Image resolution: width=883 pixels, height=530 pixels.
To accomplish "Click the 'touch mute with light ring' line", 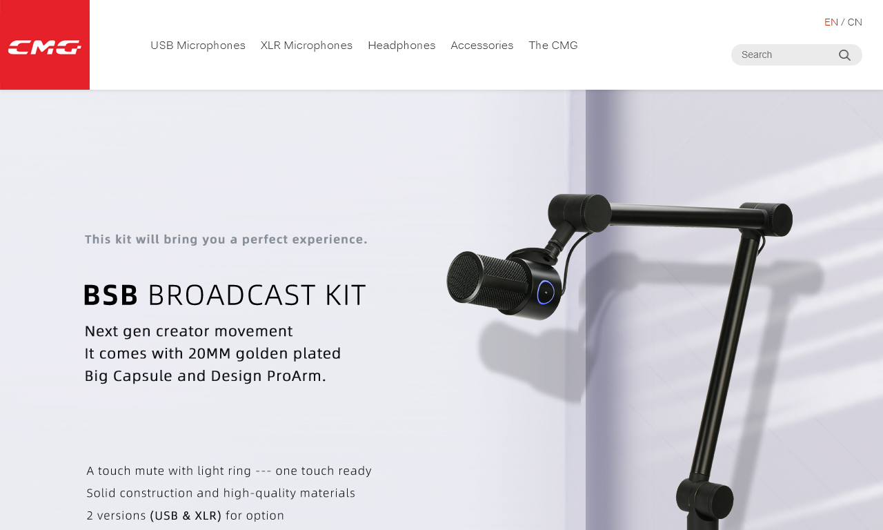I will point(229,471).
